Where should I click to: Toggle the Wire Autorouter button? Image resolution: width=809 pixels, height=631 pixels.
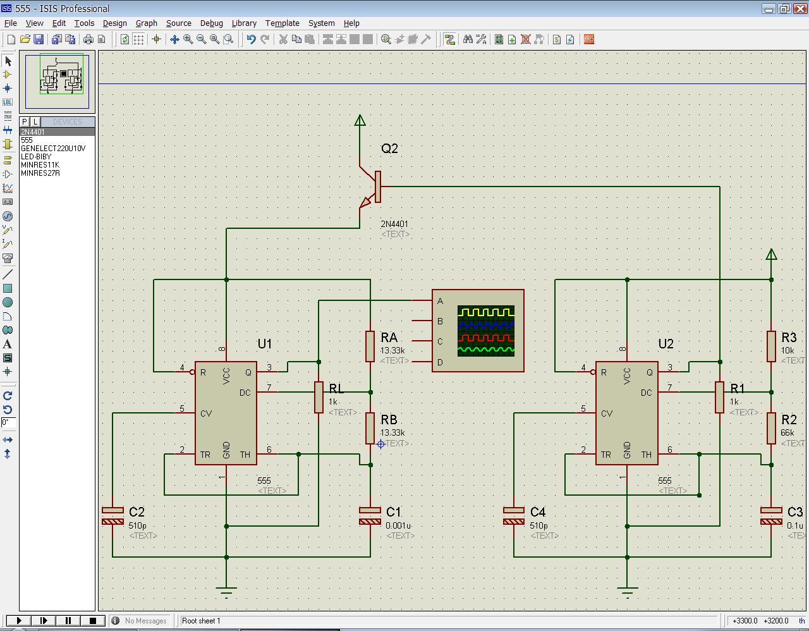click(x=449, y=39)
